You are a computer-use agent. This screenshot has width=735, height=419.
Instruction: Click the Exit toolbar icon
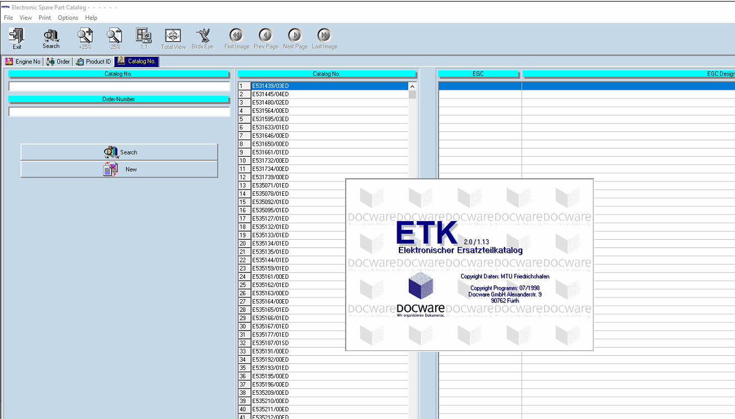point(17,36)
